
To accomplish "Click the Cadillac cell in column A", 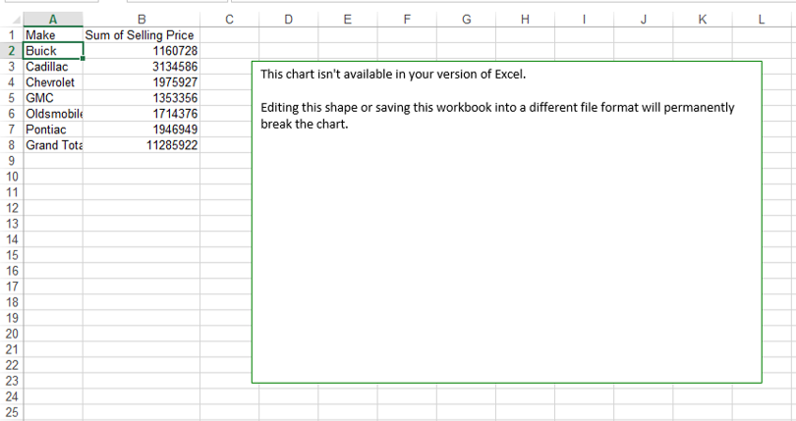I will click(51, 67).
